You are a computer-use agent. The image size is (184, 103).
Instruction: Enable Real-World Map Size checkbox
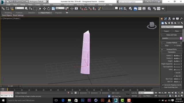point(163,87)
